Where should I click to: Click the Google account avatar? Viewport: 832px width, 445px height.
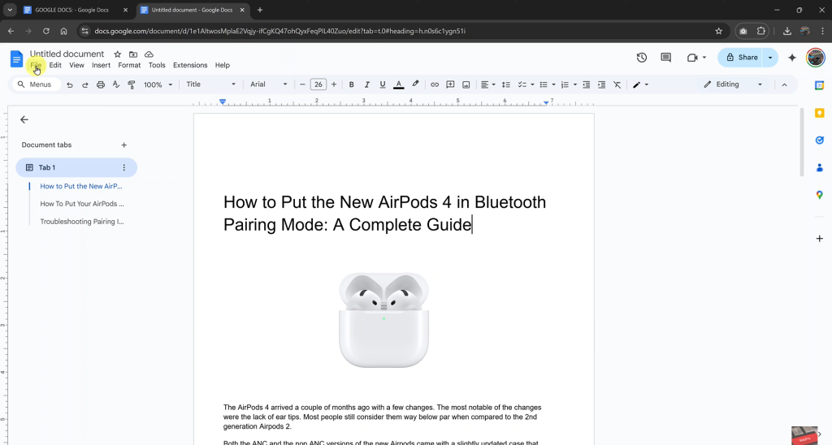point(816,58)
